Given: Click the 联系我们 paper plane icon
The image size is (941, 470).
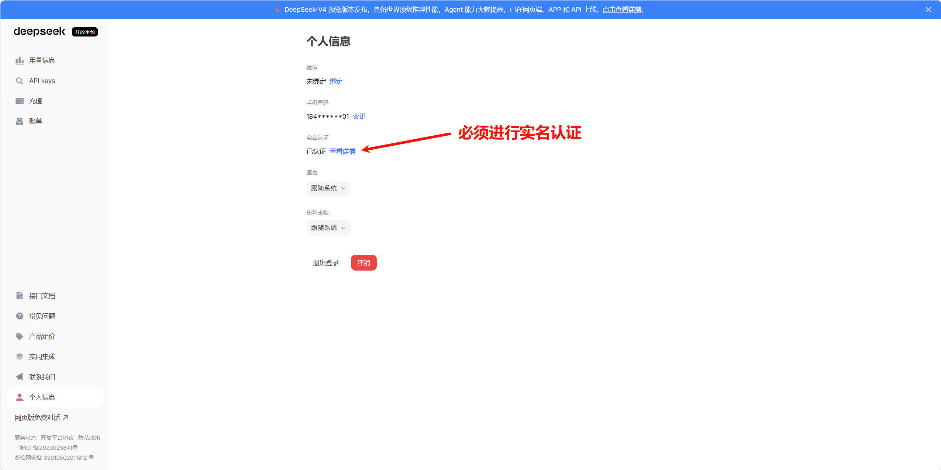Looking at the screenshot, I should (20, 377).
